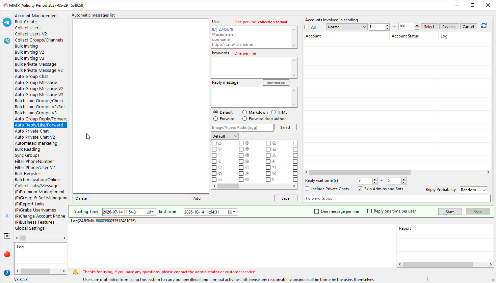Click the blue tools wrench sidebar icon
The width and height of the screenshot is (496, 283).
coord(7,41)
